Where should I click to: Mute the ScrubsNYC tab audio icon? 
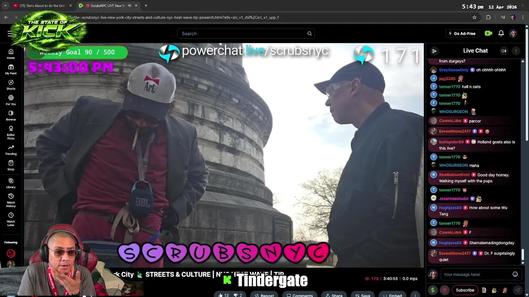(x=129, y=6)
